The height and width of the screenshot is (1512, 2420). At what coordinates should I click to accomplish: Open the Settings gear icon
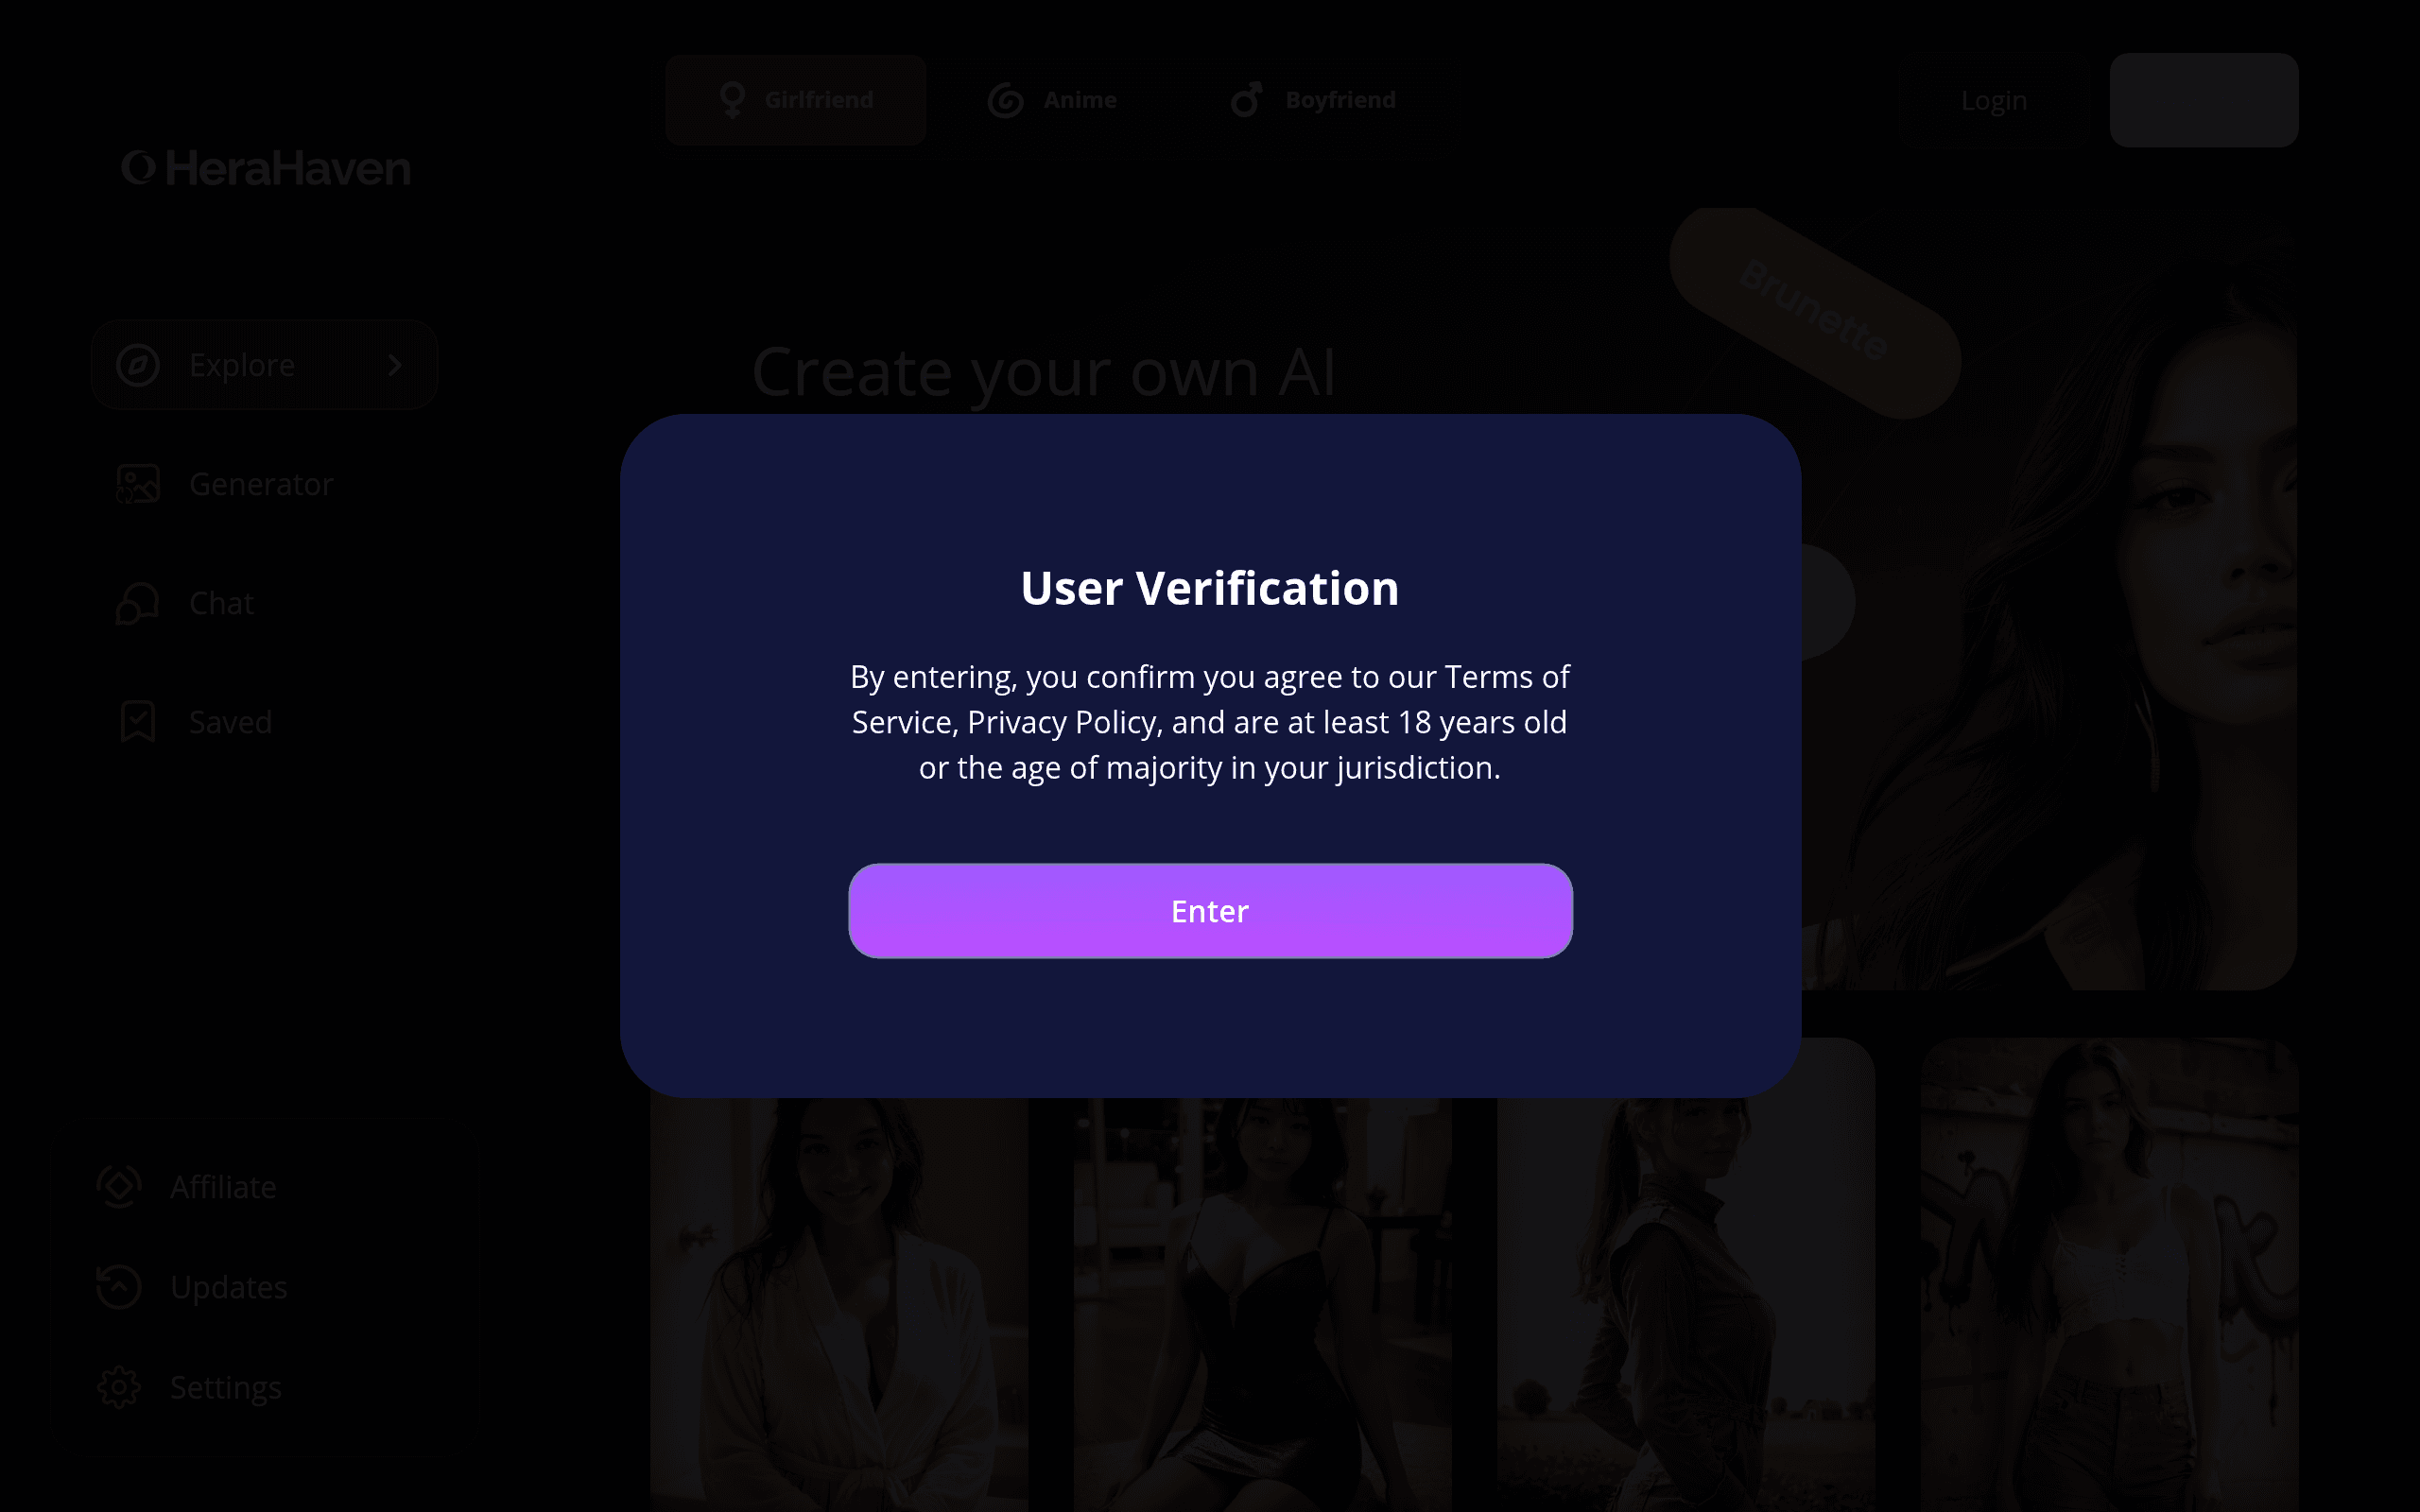point(119,1388)
